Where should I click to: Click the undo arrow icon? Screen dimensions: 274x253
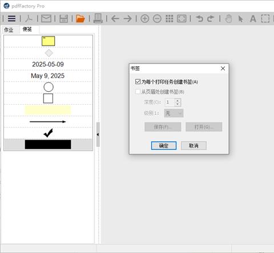point(199,19)
